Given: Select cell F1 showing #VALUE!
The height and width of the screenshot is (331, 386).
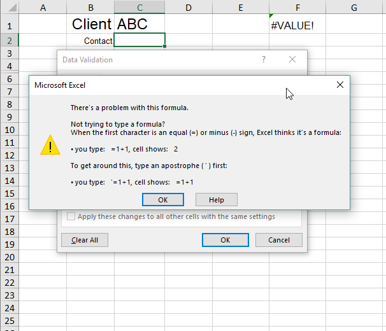Looking at the screenshot, I should click(297, 24).
